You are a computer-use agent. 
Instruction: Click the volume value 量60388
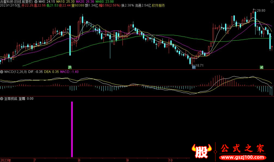click(78, 5)
